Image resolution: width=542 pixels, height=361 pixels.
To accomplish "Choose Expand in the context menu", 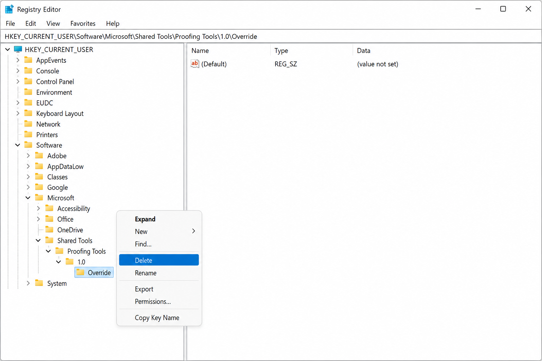I will (159, 219).
